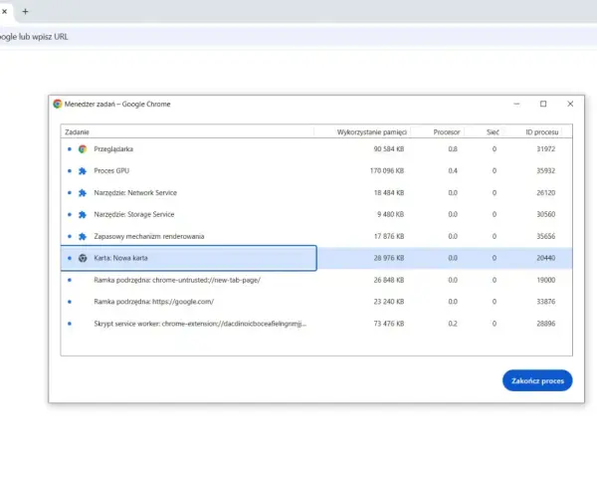The width and height of the screenshot is (597, 478).
Task: Click process ID 19000
Action: [546, 280]
